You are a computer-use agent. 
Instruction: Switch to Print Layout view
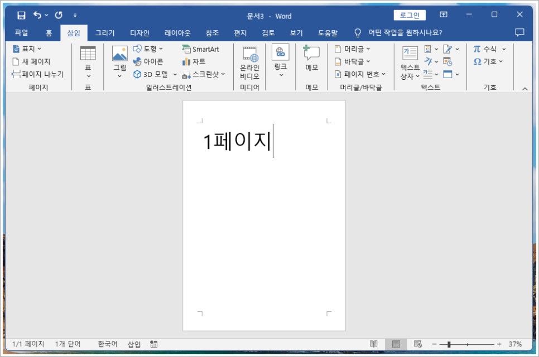396,344
